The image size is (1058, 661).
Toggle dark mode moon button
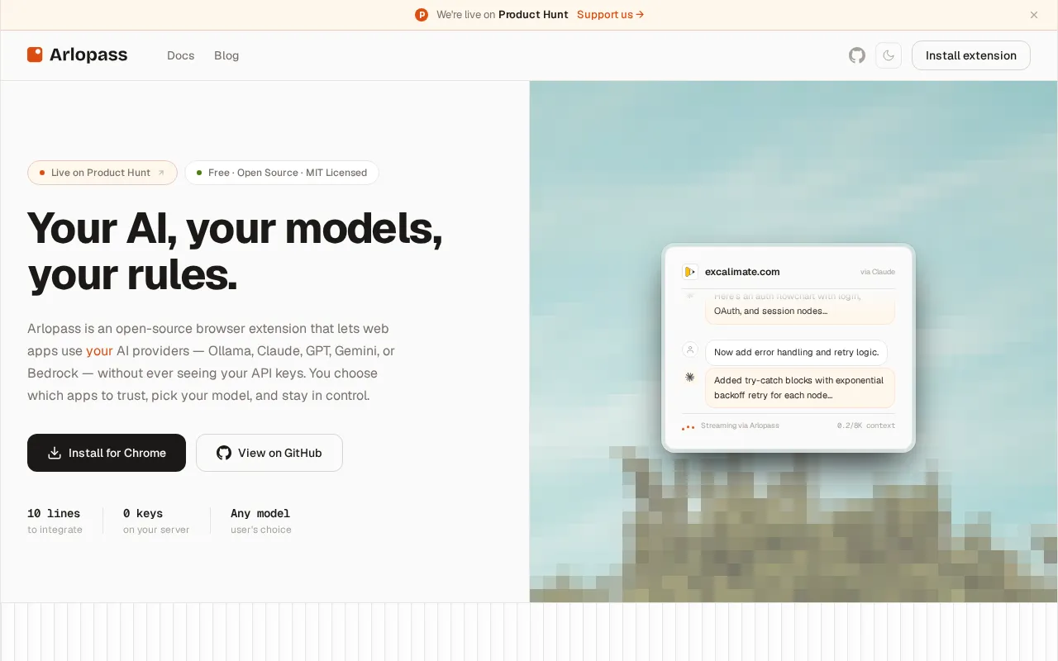889,55
